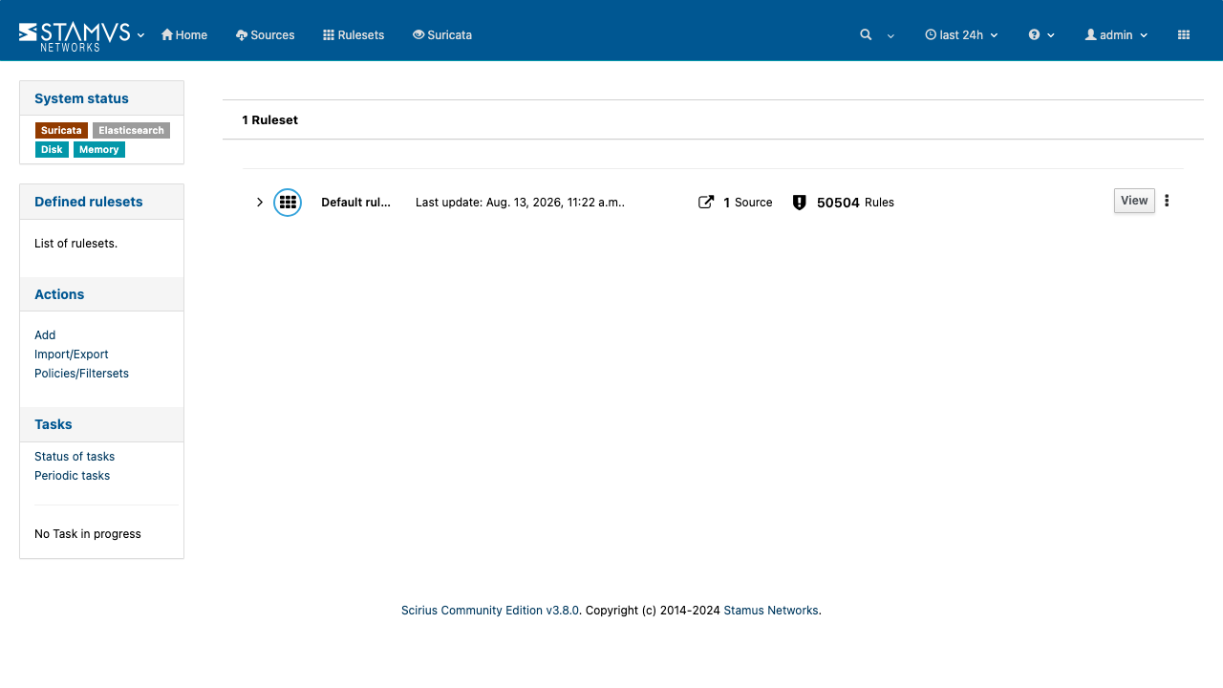Click the Elasticsearch status badge

click(131, 131)
